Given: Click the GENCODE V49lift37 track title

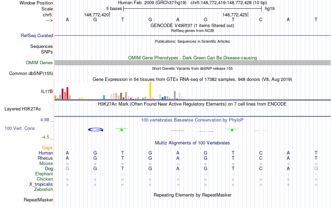Looking at the screenshot, I should pyautogui.click(x=192, y=25).
